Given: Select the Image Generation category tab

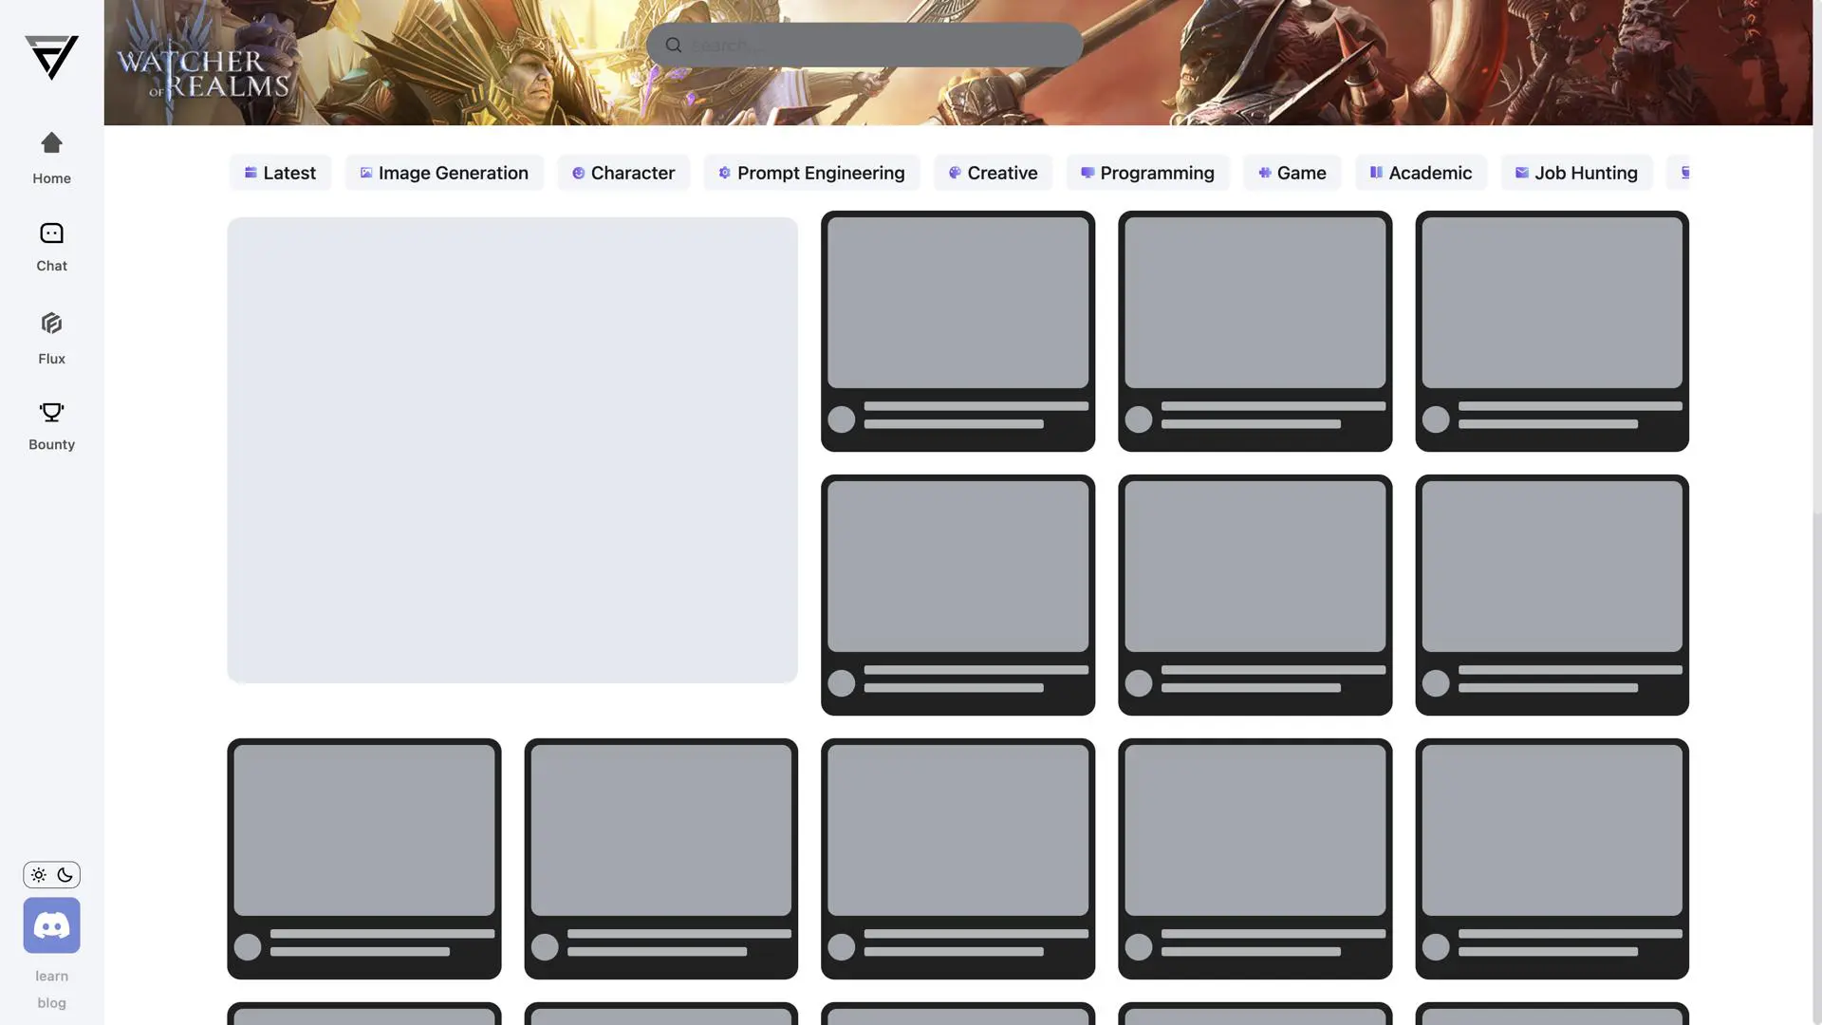Looking at the screenshot, I should 444,173.
